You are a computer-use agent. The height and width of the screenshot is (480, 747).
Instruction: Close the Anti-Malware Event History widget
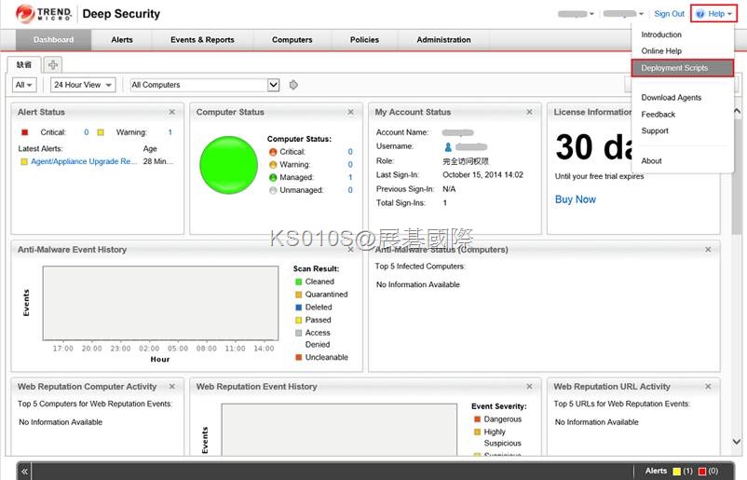350,250
